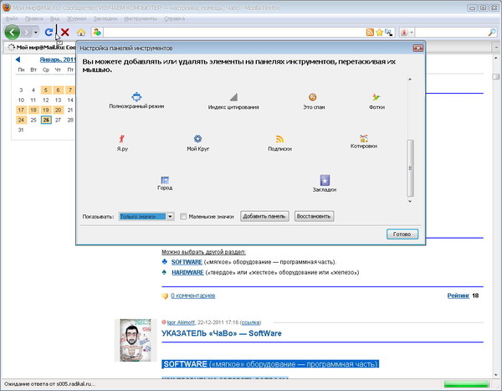Viewport: 502px width, 391px height.
Task: Click the Home page icon
Action: click(81, 32)
